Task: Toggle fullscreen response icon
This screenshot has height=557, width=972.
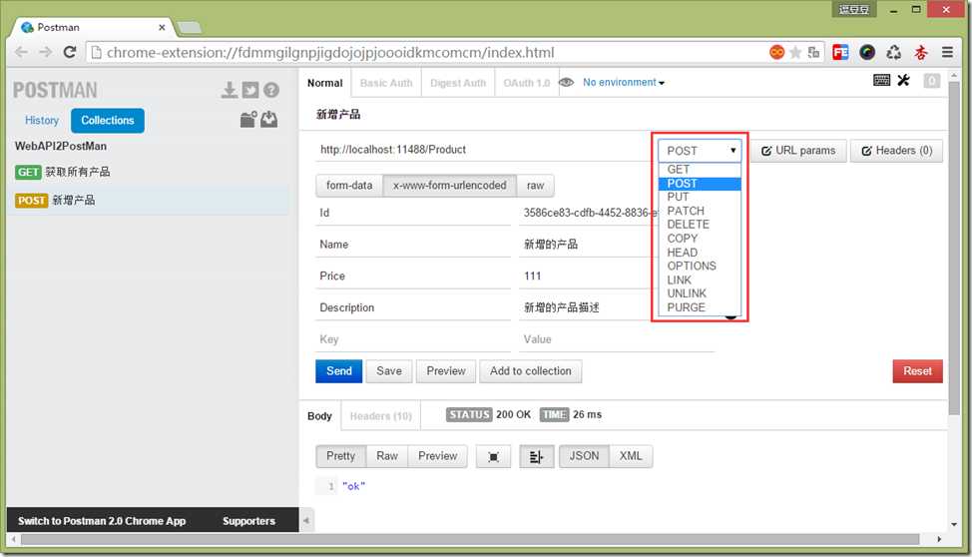Action: [x=493, y=456]
